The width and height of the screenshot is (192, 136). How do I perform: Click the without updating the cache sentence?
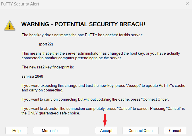tap(95, 99)
